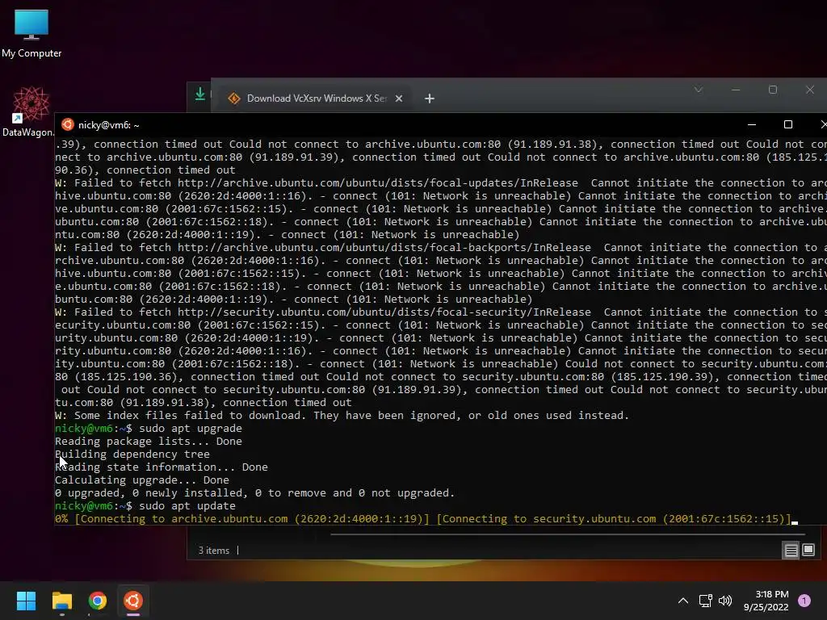Launch Chrome from the taskbar
Image resolution: width=827 pixels, height=620 pixels.
[x=98, y=601]
